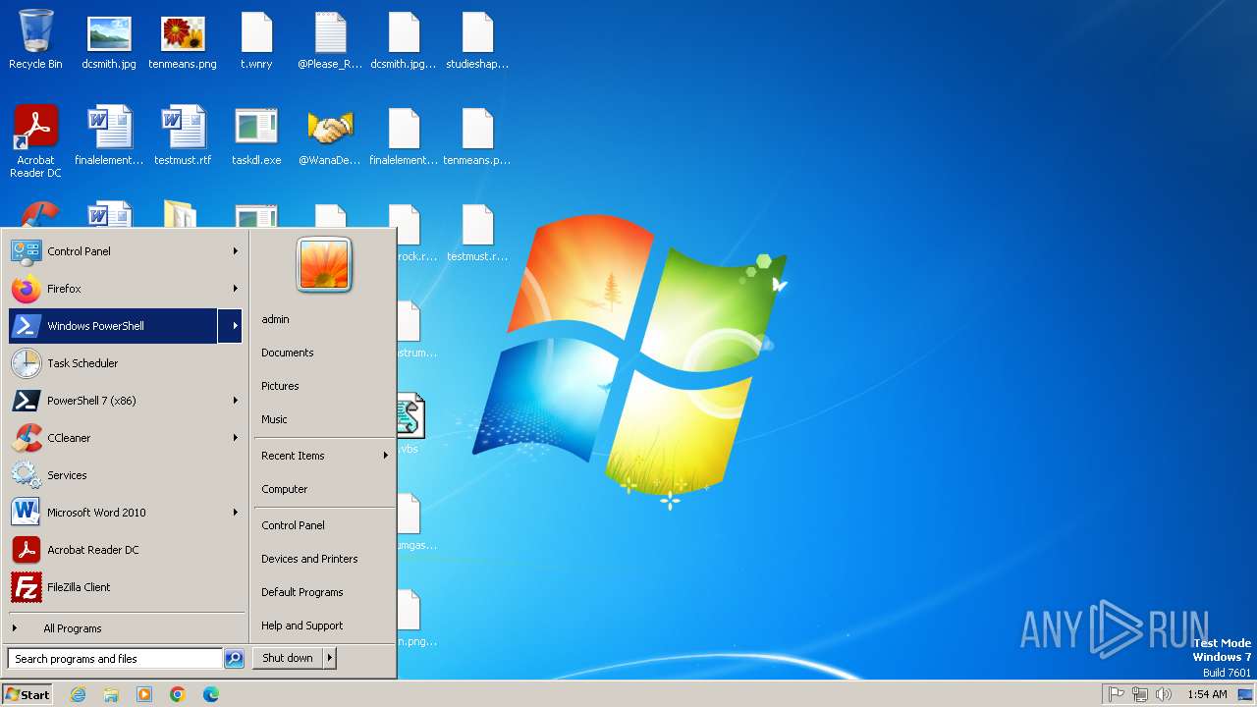Click the 1:54 AM taskbar clock

(1207, 694)
